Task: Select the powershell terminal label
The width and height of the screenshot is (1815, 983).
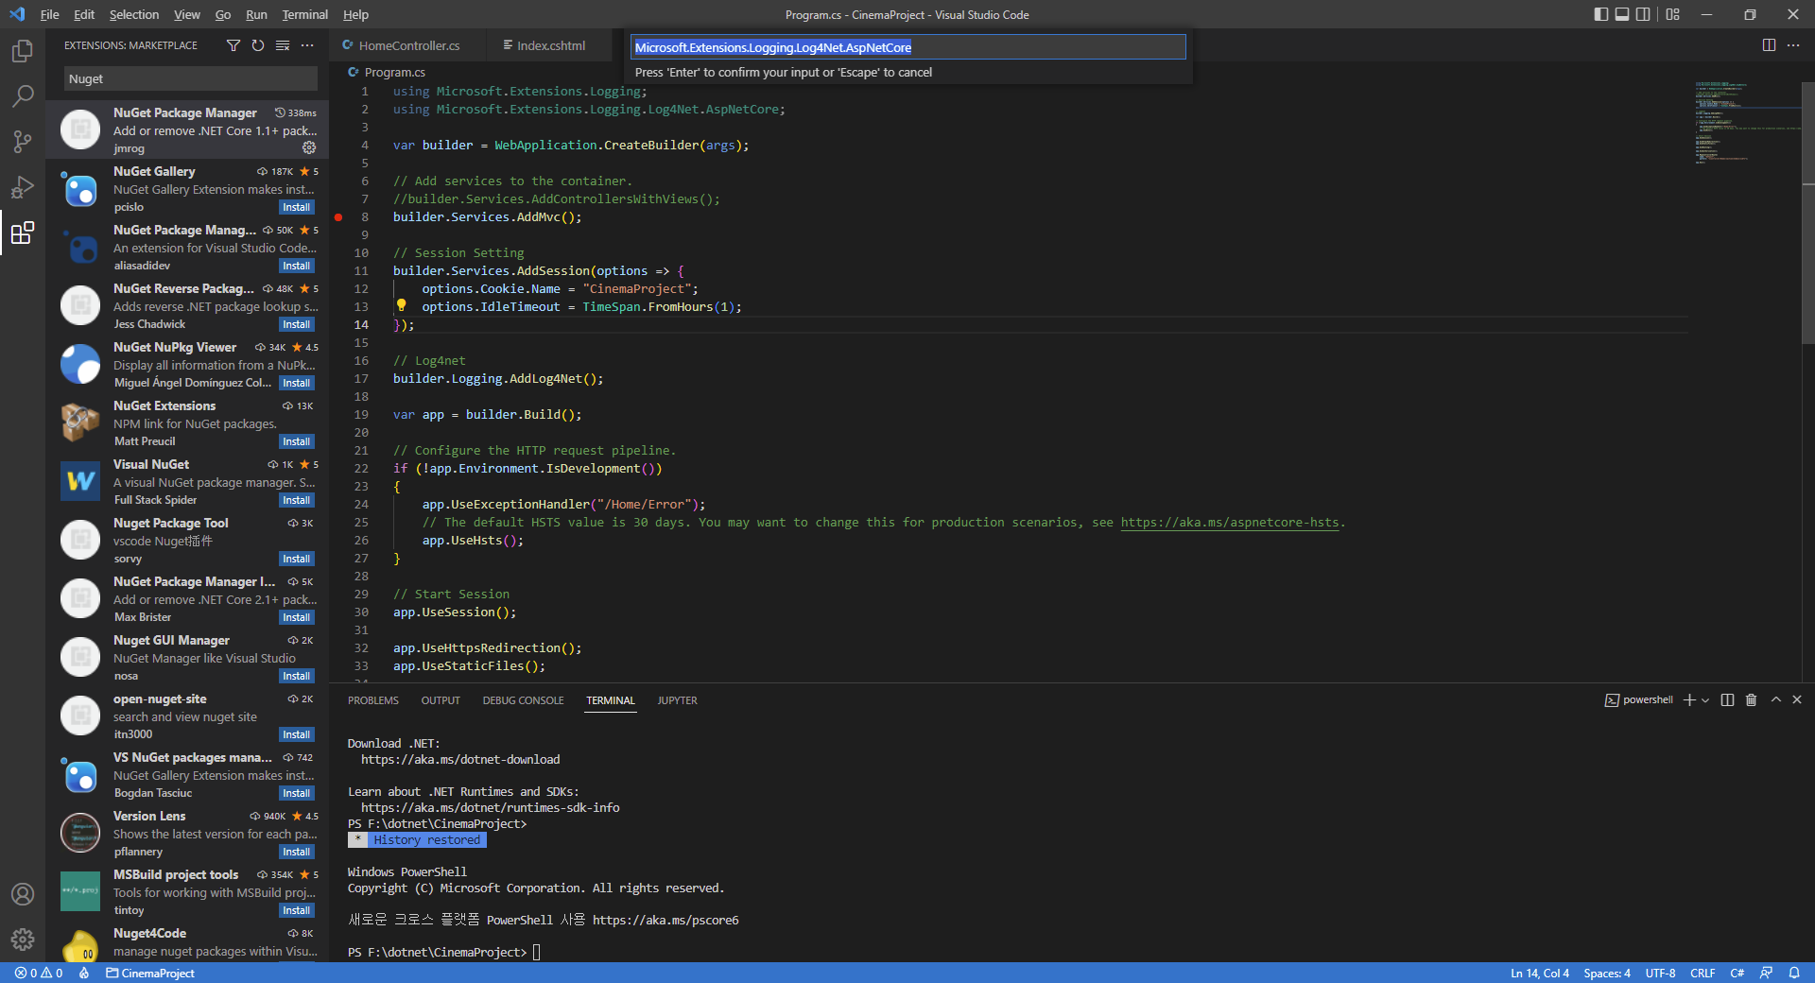Action: pos(1639,700)
